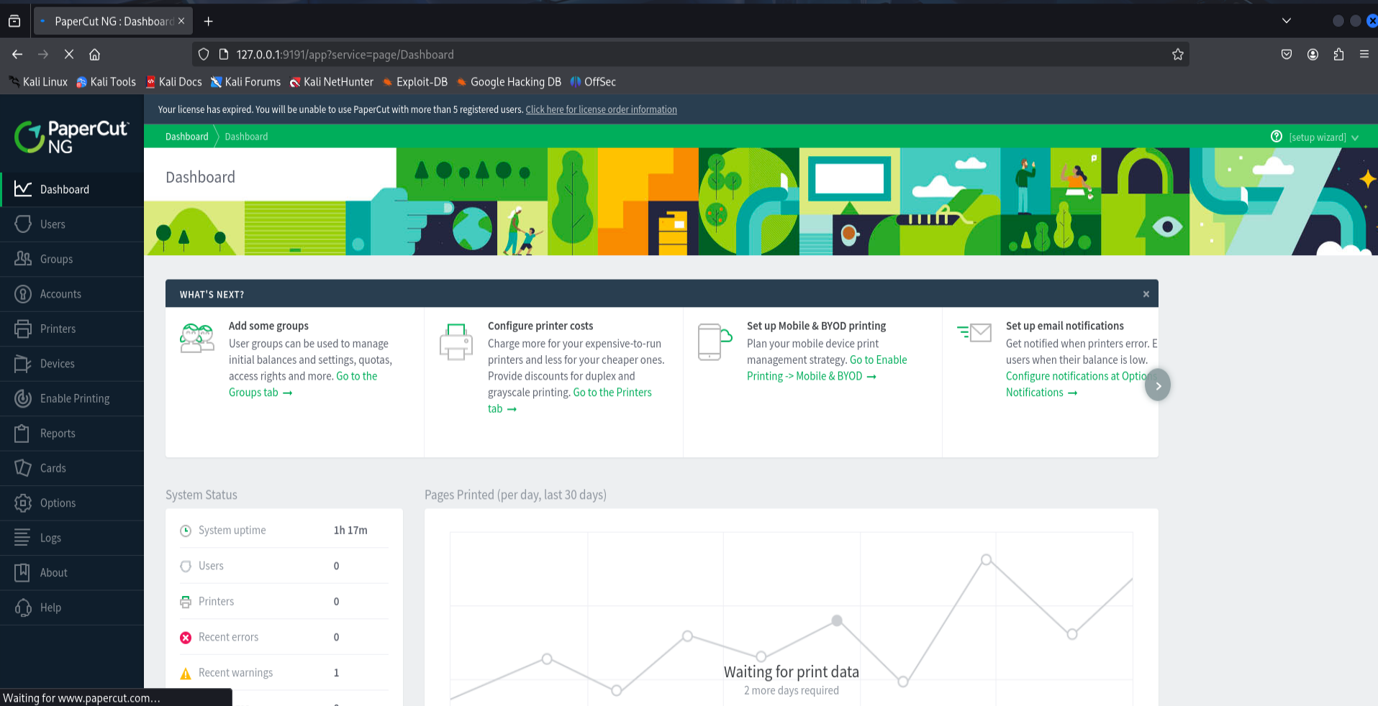Open the Google Hacking DB bookmark
The image size is (1378, 706).
click(509, 82)
